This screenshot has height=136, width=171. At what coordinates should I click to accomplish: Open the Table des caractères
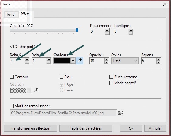coord(86,128)
